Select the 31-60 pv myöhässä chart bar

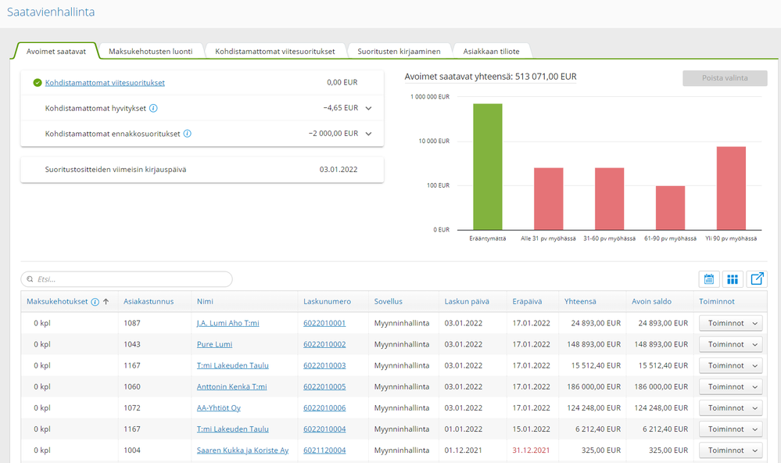609,199
